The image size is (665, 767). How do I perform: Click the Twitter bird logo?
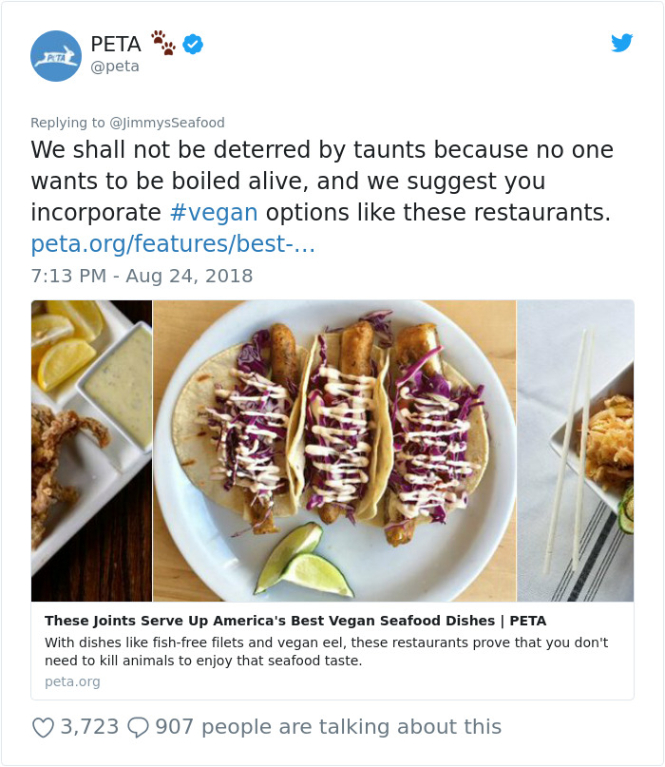pyautogui.click(x=622, y=43)
